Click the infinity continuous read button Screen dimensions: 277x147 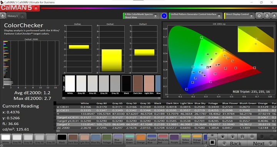coord(252,137)
